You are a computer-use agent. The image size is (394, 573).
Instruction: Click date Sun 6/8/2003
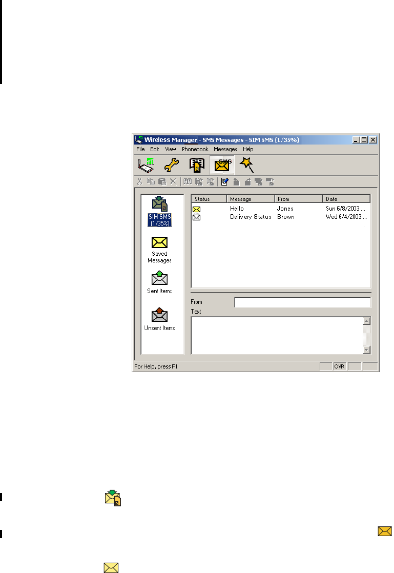coord(345,209)
